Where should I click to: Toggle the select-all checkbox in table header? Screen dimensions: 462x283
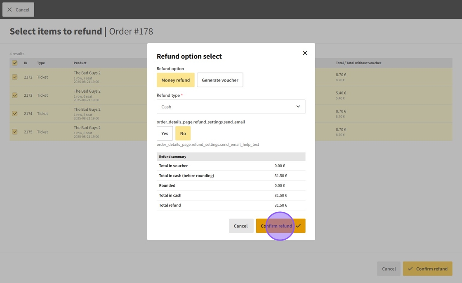tap(15, 63)
